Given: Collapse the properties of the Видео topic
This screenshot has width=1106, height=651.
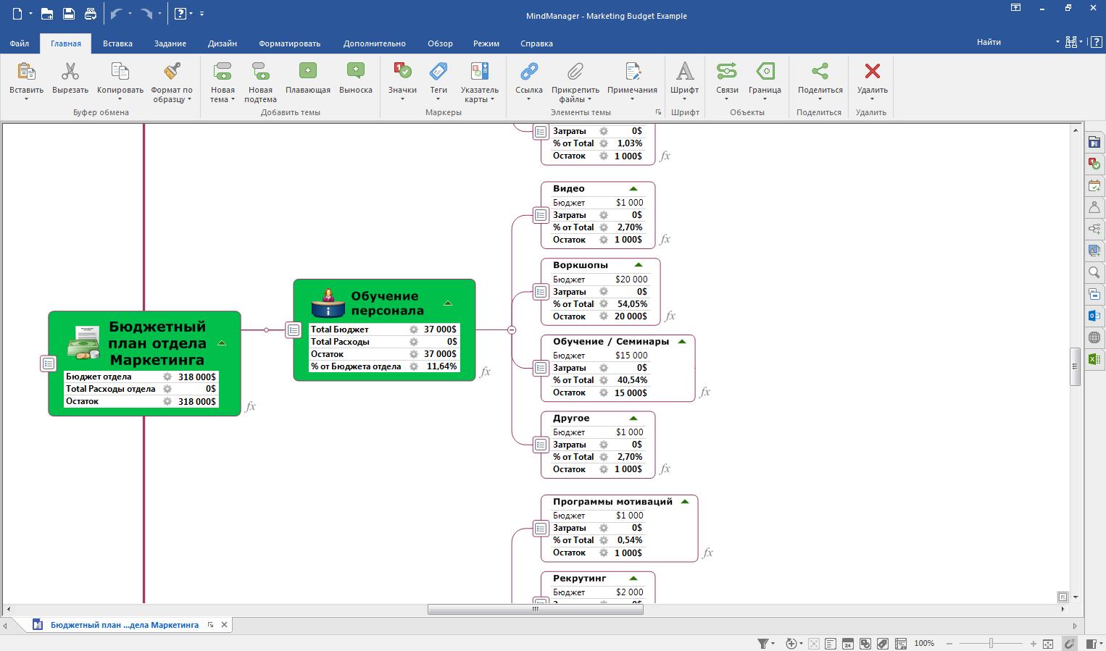Looking at the screenshot, I should click(x=633, y=189).
